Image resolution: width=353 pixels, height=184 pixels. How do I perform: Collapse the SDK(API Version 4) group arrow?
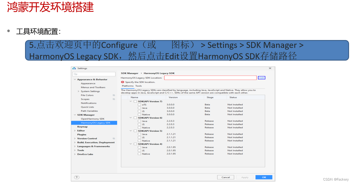click(x=131, y=144)
